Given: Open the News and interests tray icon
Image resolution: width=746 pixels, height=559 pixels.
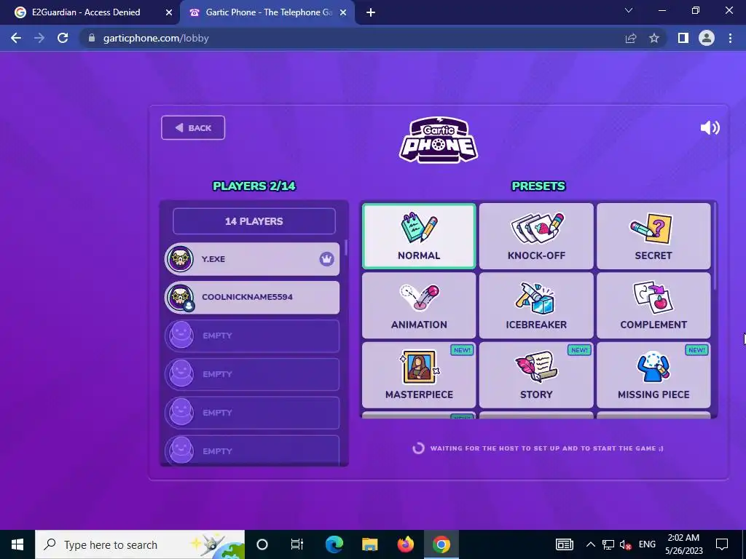Looking at the screenshot, I should pos(565,544).
